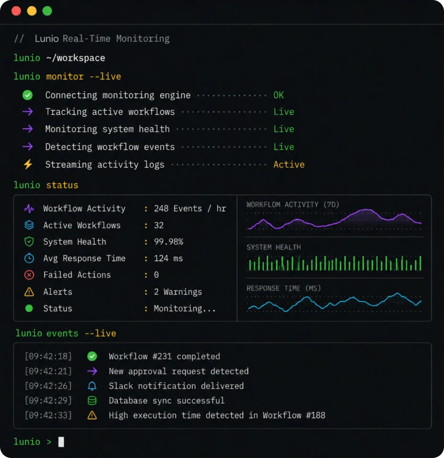Click the cursor at the lunio > prompt
Viewport: 444px width, 458px height.
(x=61, y=442)
